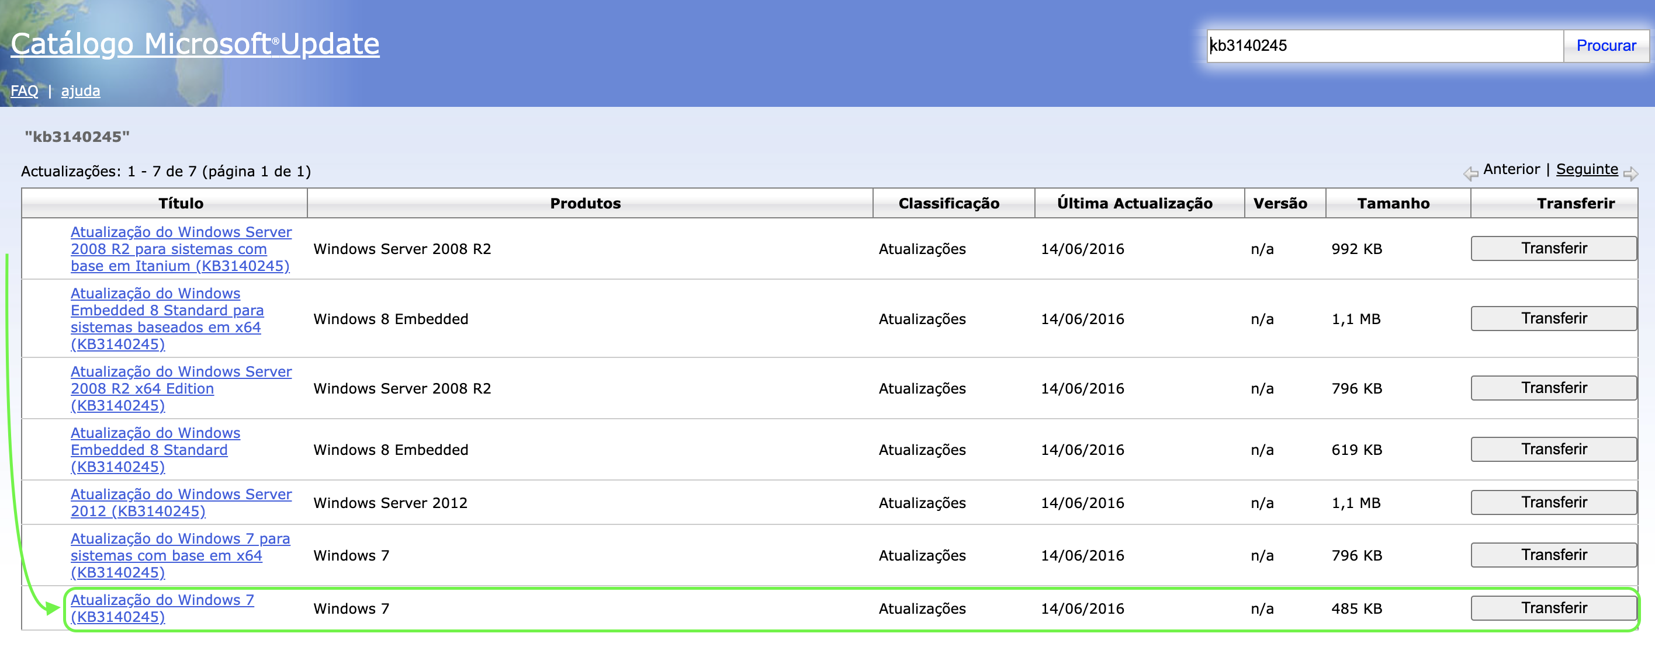This screenshot has height=654, width=1655.
Task: Click the 619 KB size cell
Action: (x=1356, y=450)
